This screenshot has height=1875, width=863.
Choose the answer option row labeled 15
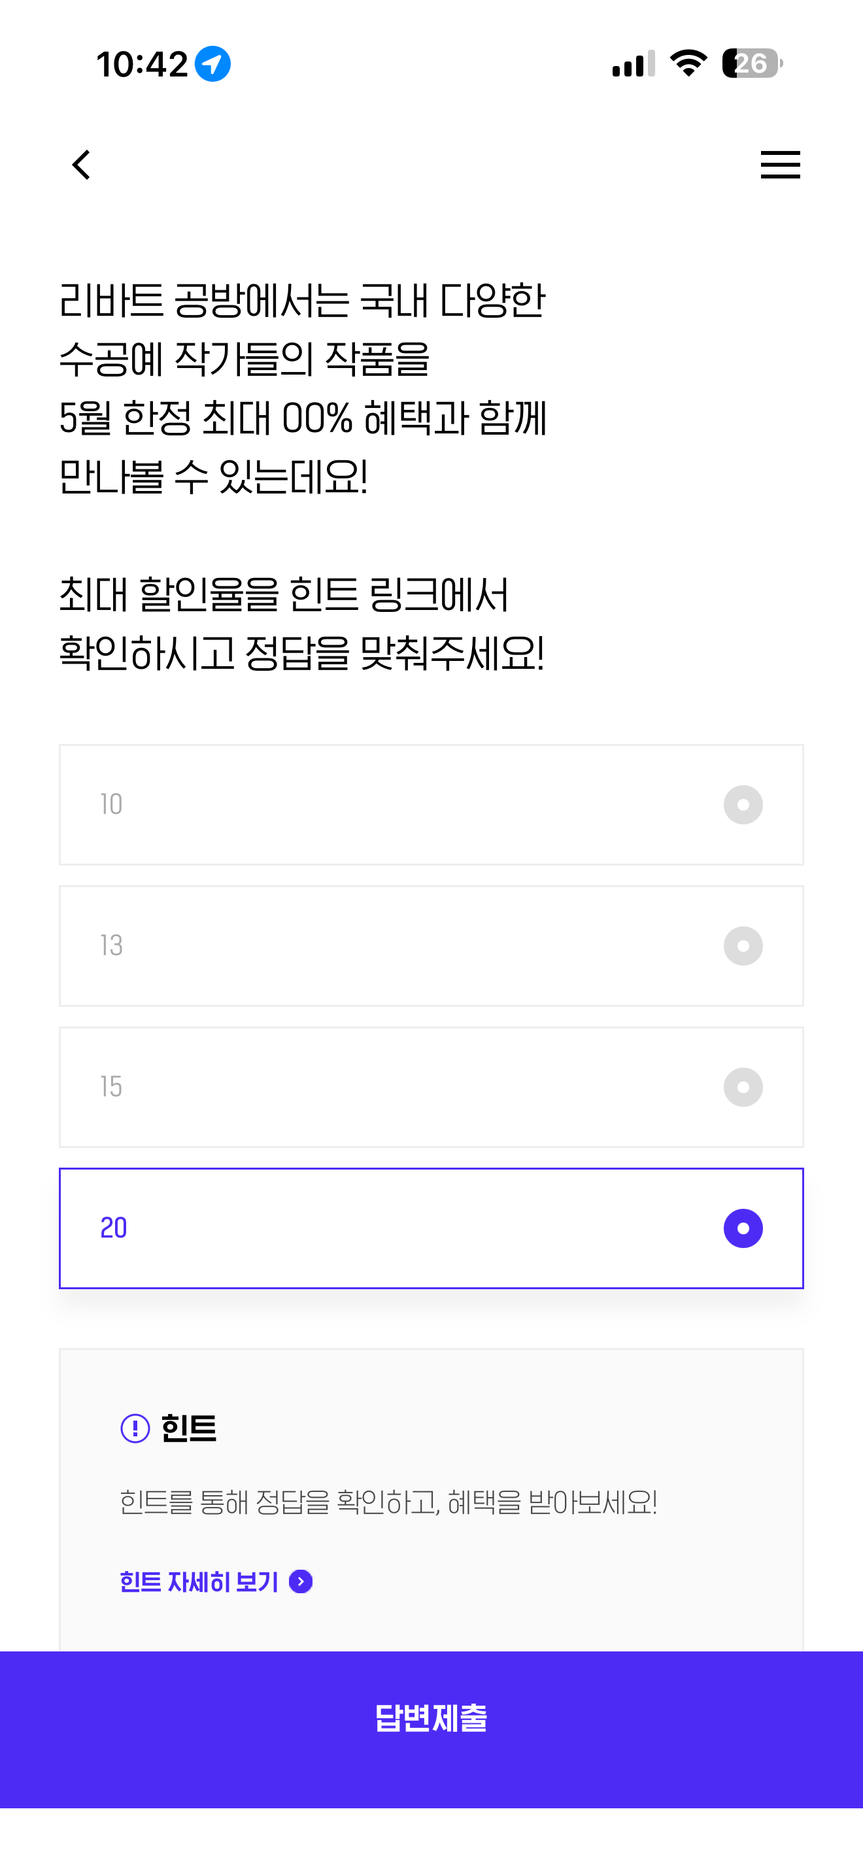431,1087
